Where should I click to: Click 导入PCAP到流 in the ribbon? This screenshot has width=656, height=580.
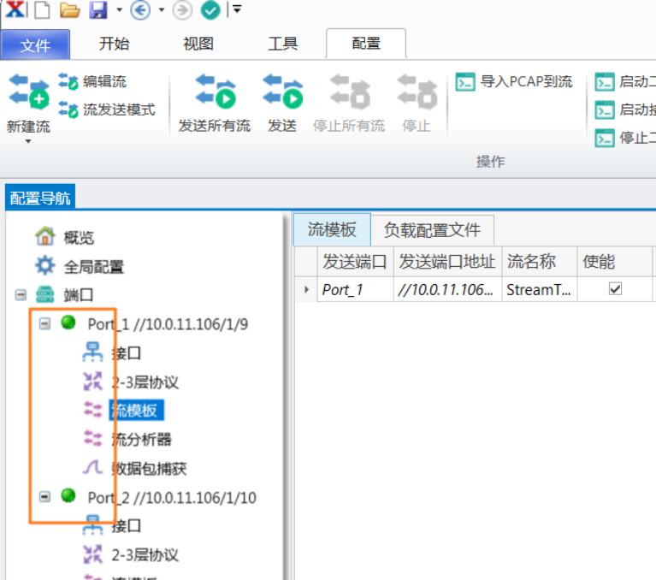point(514,81)
